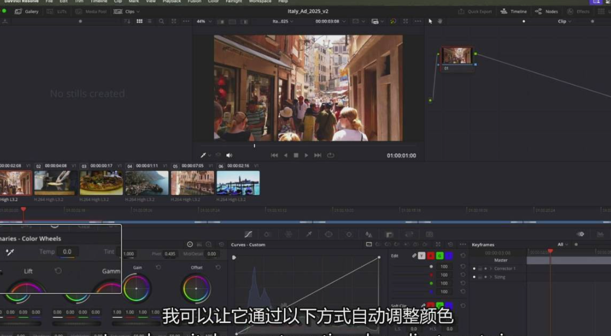This screenshot has width=611, height=336.
Task: Toggle loop playback in the viewer
Action: [x=331, y=156]
